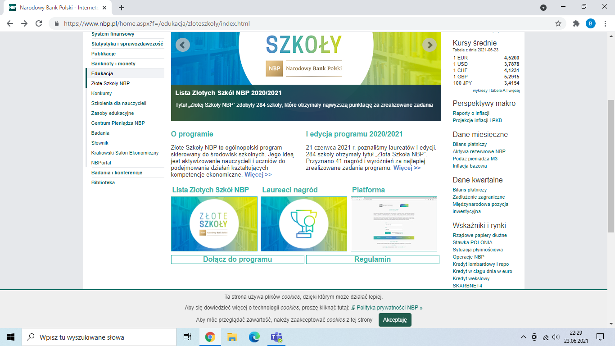Show next slide in carousel

430,45
